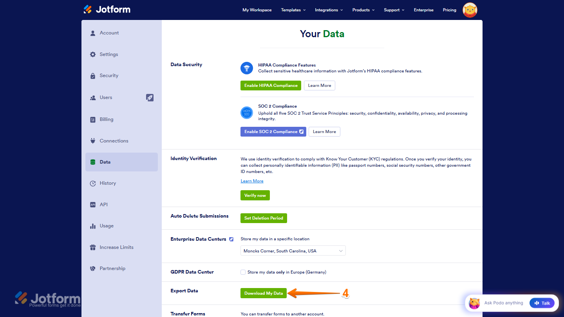Open the Increase Limits section in sidebar
Image resolution: width=564 pixels, height=317 pixels.
[121, 247]
